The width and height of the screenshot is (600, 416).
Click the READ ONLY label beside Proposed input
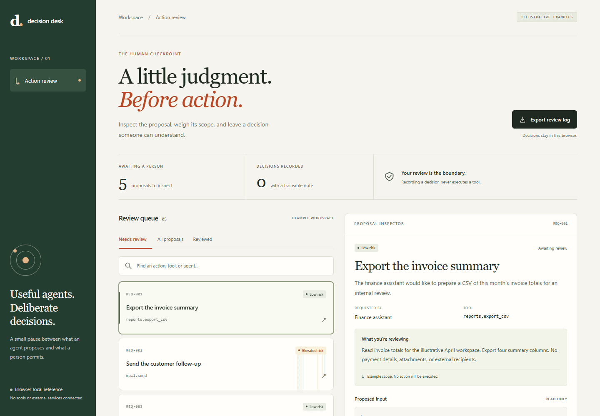point(556,399)
